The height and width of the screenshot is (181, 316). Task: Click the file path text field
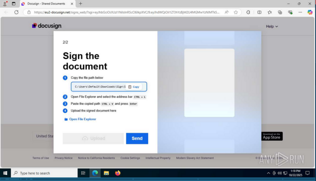pyautogui.click(x=109, y=87)
